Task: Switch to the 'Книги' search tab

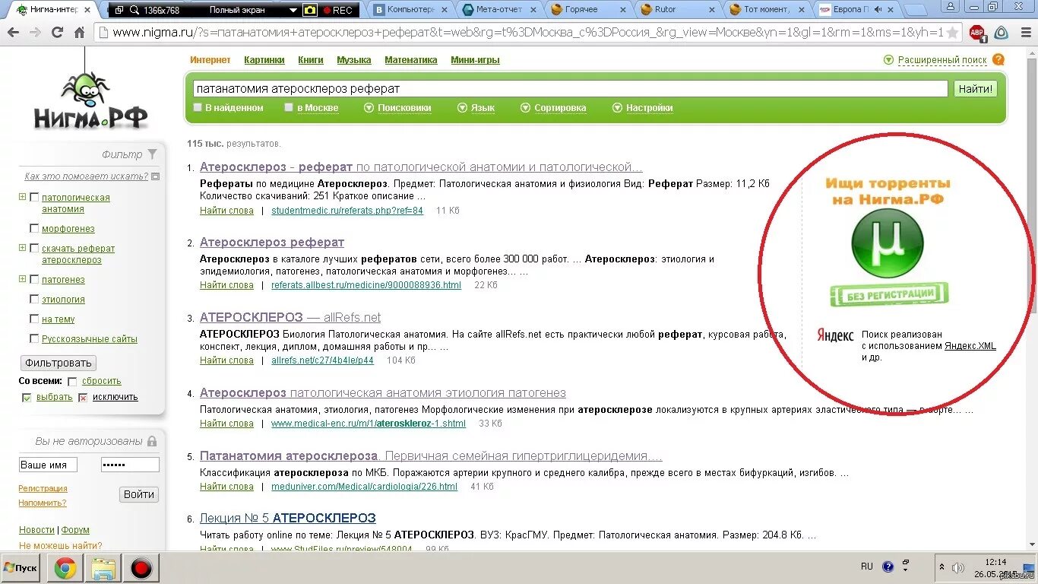Action: (311, 60)
